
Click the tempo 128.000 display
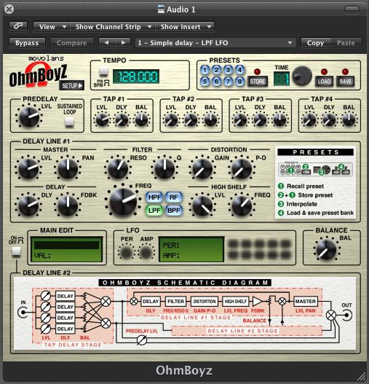136,77
